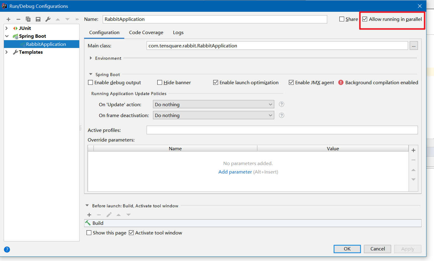Copy the configuration using the duplicate icon
This screenshot has width=434, height=261.
point(28,19)
